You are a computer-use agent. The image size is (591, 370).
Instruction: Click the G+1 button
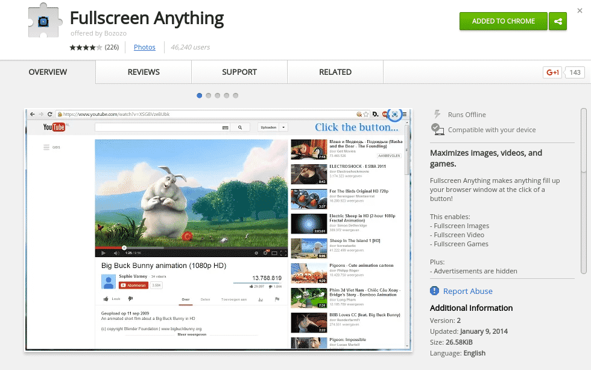point(552,72)
